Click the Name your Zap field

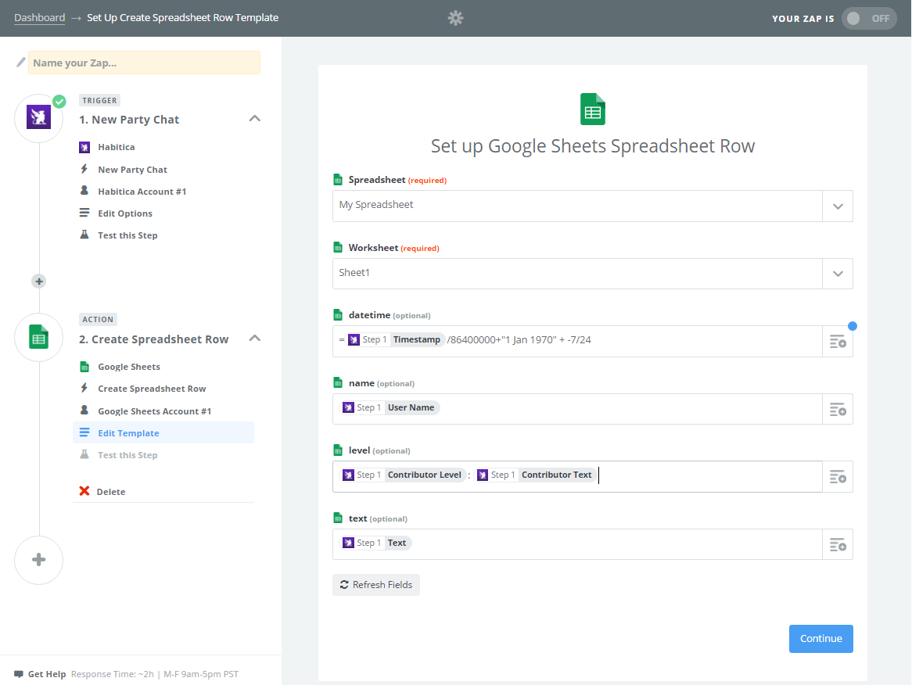[x=144, y=63]
